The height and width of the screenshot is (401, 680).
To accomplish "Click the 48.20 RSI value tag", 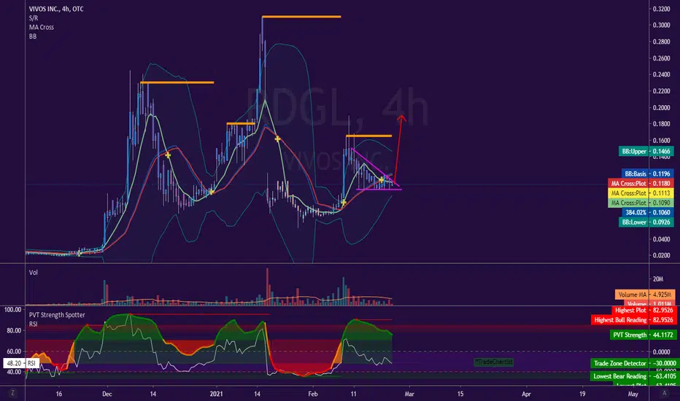I will click(x=21, y=363).
